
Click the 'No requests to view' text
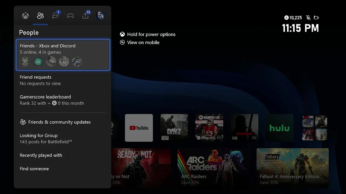pyautogui.click(x=40, y=84)
